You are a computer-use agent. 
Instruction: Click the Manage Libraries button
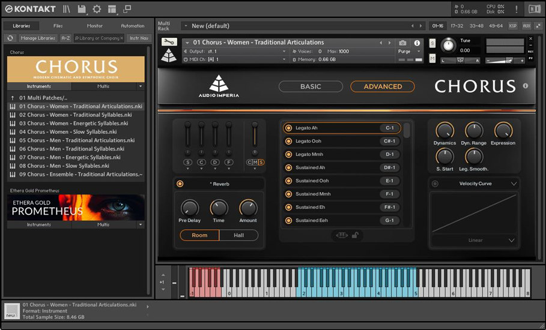point(37,38)
